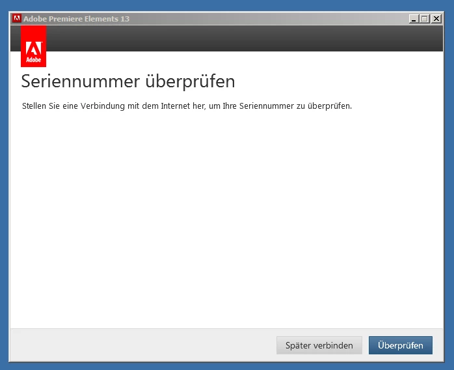Maximize the Adobe Premiere Elements 13 window
Viewport: 454px width, 370px height.
click(425, 19)
